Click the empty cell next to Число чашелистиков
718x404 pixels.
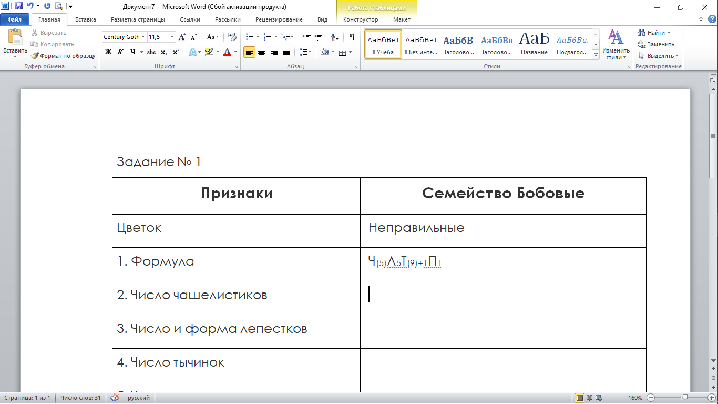(503, 298)
